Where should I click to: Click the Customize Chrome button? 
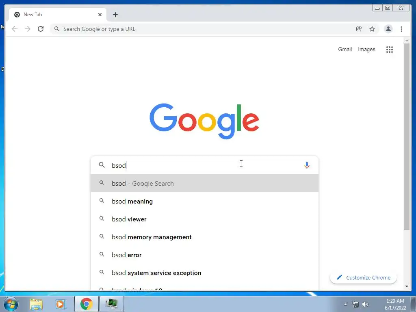pyautogui.click(x=363, y=277)
